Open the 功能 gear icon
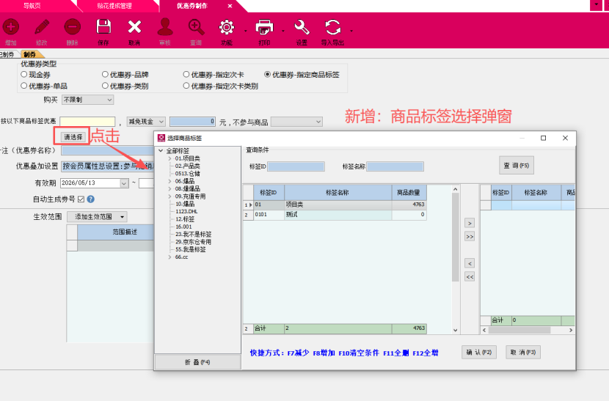Viewport: 609px width, 401px height. [x=227, y=27]
